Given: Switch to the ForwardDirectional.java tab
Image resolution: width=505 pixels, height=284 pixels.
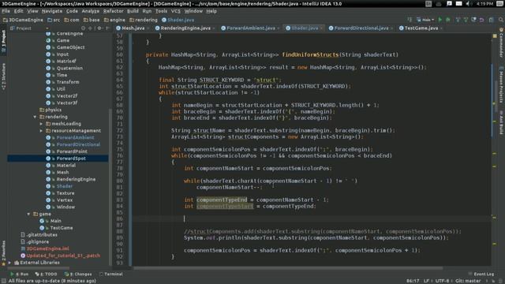Looking at the screenshot, I should coord(361,28).
